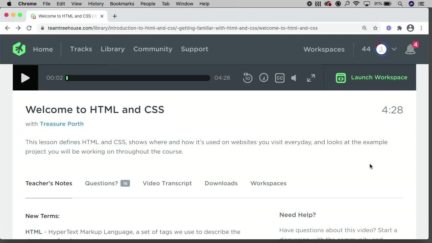Open the playback speed control

[264, 78]
